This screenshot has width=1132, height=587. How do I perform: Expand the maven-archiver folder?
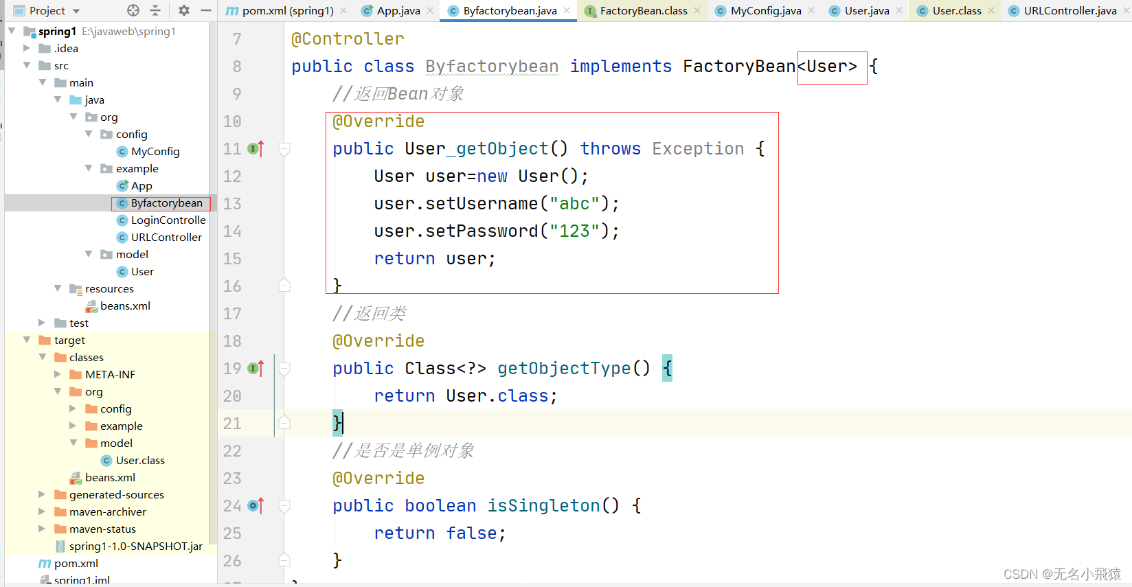pos(43,511)
